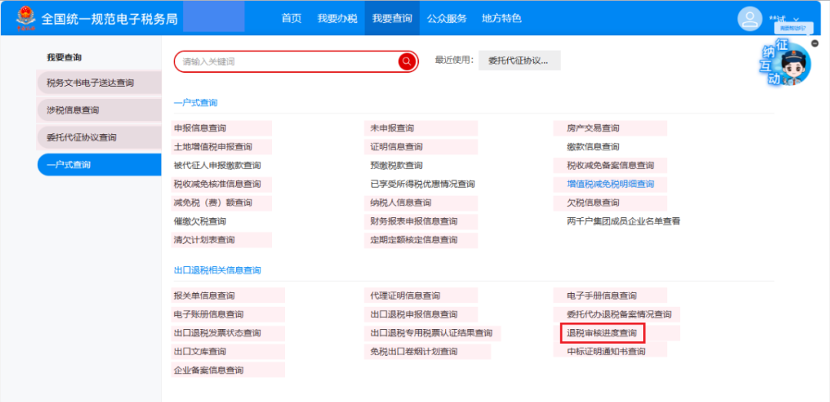Switch to 公众服务 navigation tab

[x=447, y=18]
